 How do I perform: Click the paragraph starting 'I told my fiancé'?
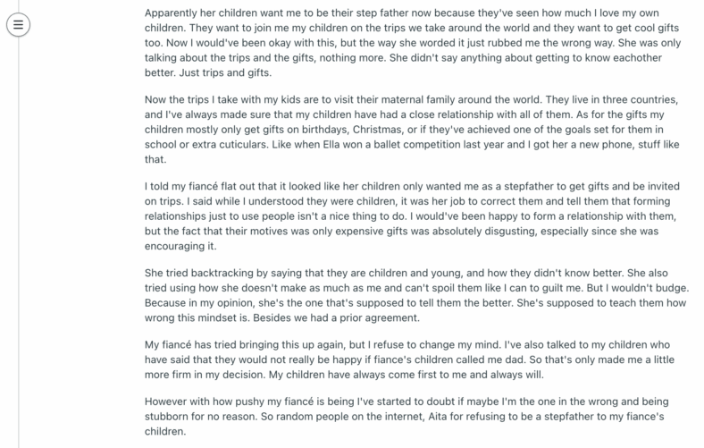(412, 216)
